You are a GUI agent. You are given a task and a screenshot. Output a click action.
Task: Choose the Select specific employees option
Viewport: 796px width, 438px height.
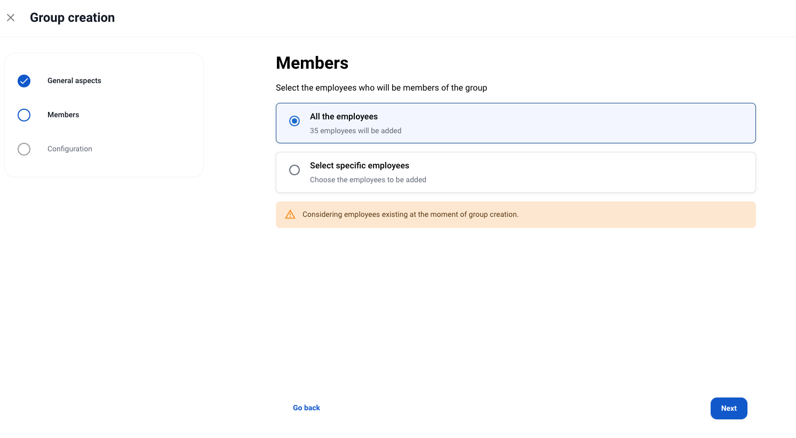[294, 170]
